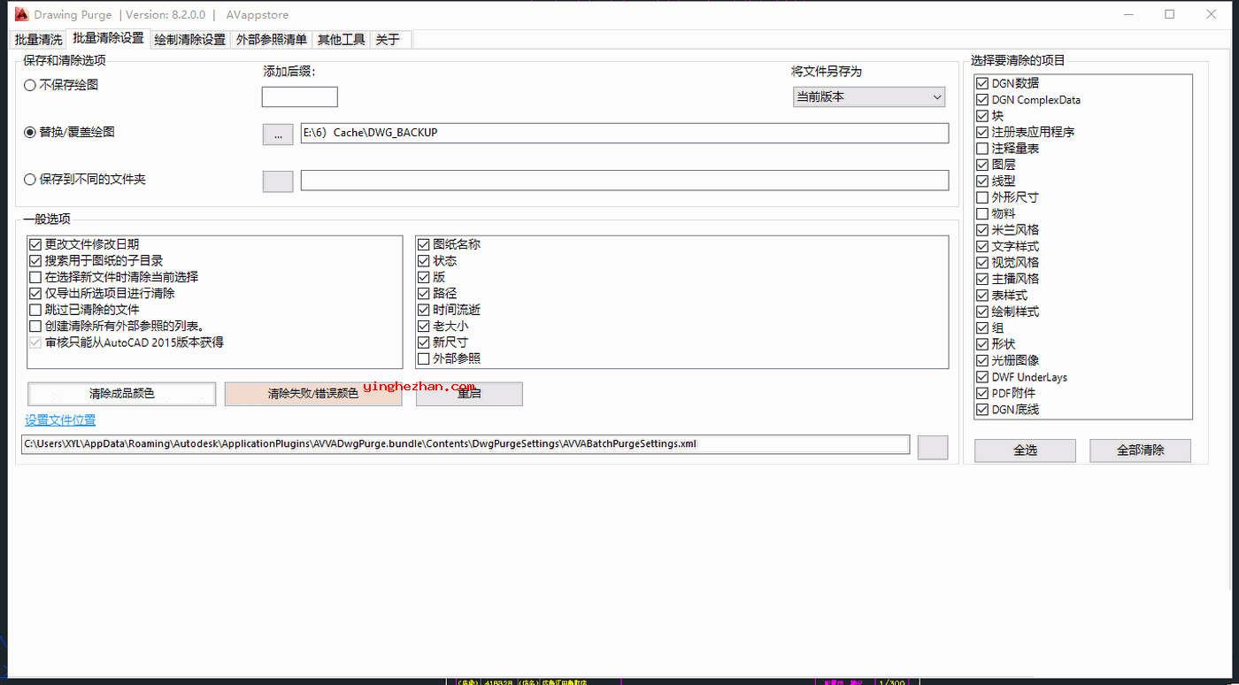1239x685 pixels.
Task: Enable 在选择新文件时清除当前选择
Action: (x=35, y=277)
